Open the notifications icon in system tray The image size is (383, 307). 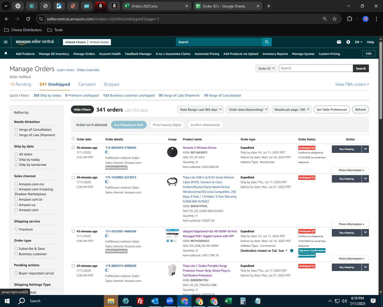point(373,301)
